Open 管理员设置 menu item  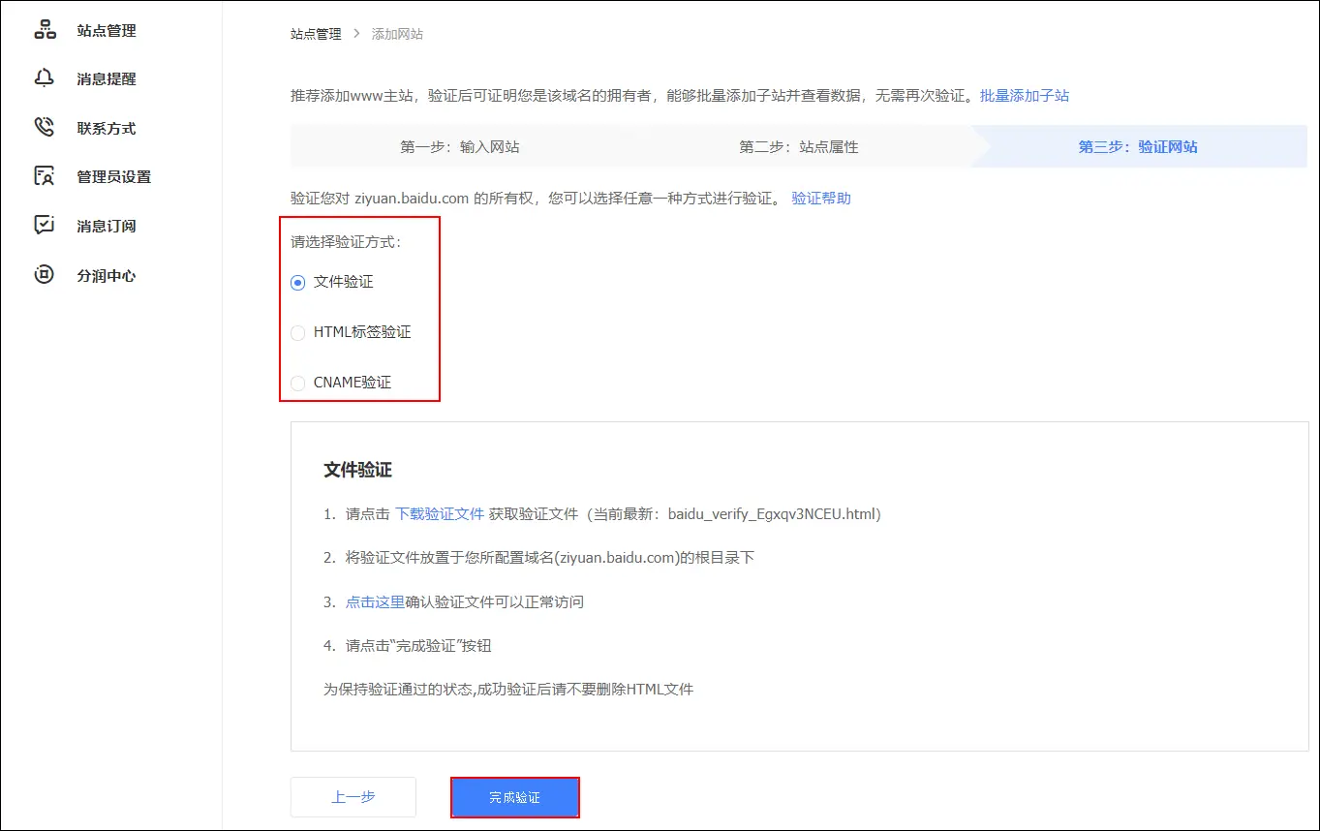click(114, 176)
